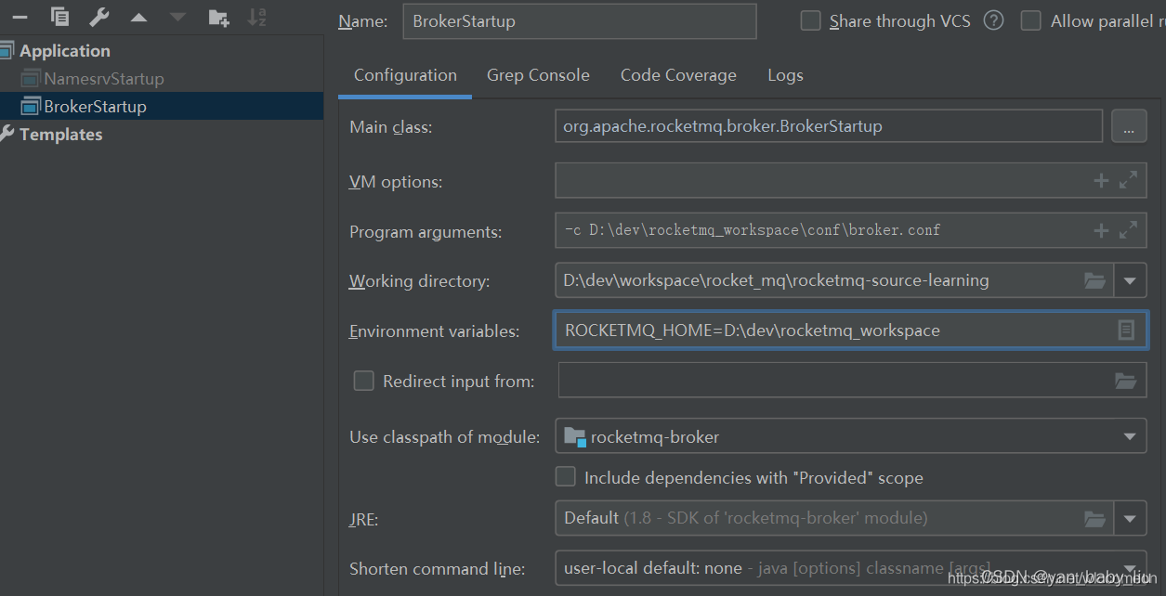The image size is (1166, 596).
Task: Browse folder icon in JRE field
Action: tap(1095, 519)
